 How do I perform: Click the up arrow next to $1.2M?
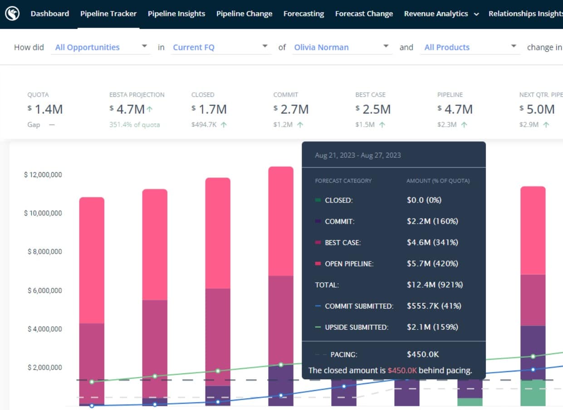click(300, 125)
